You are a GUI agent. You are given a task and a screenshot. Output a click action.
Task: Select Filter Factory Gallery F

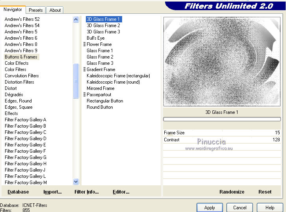click(x=25, y=151)
